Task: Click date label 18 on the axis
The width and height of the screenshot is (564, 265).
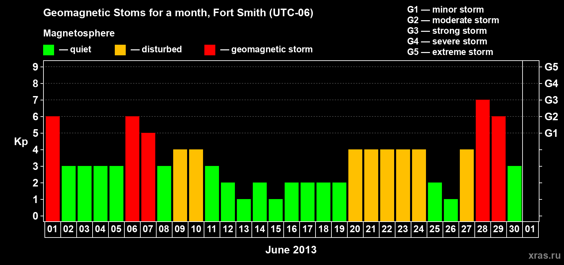Action: click(x=323, y=229)
